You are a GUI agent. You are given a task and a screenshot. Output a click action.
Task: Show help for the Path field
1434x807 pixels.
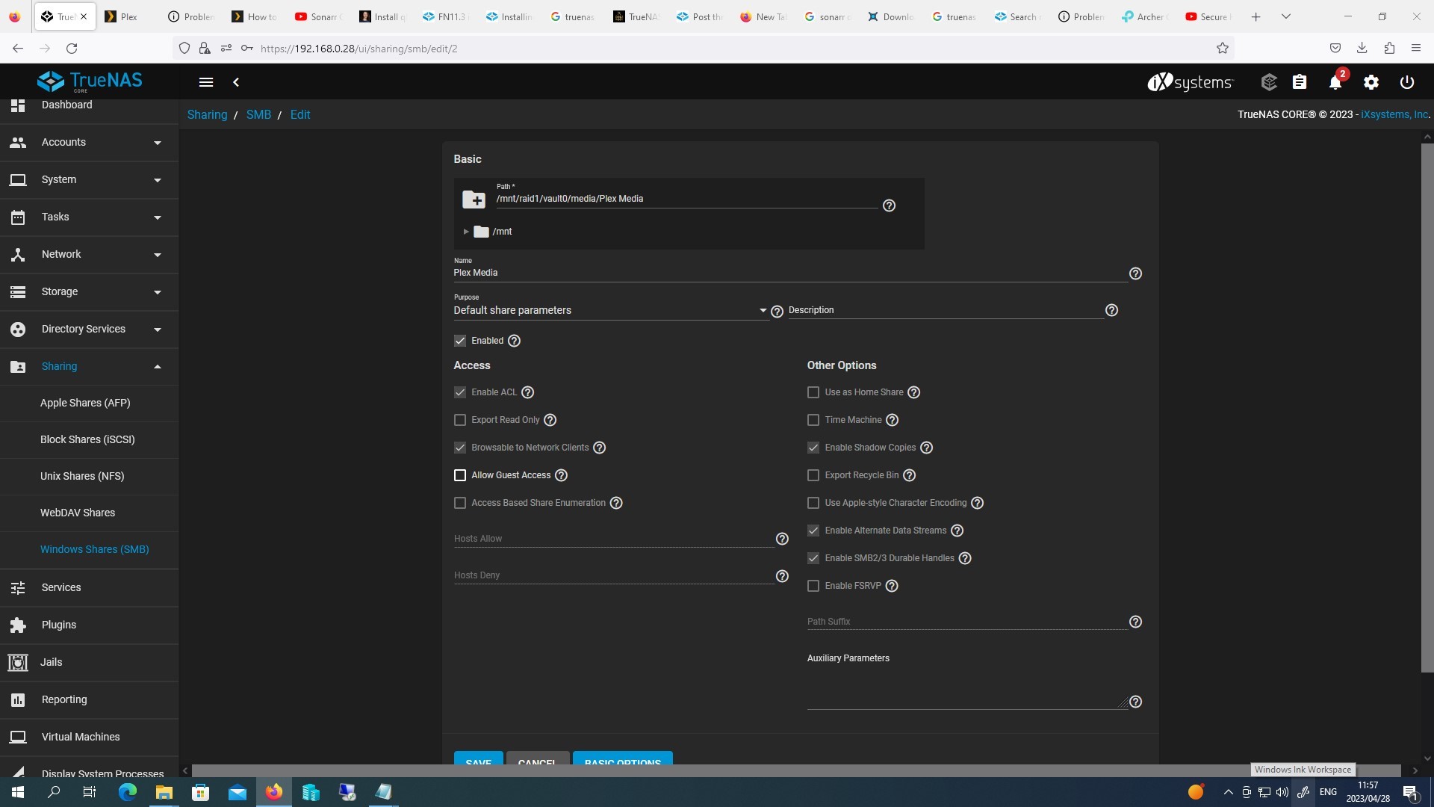pos(889,205)
